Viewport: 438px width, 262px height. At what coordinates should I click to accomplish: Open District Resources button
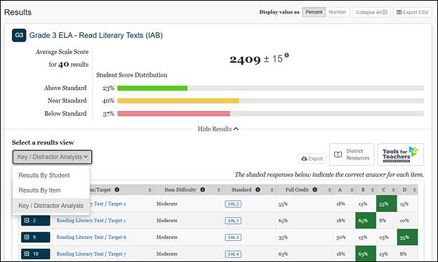click(x=352, y=155)
